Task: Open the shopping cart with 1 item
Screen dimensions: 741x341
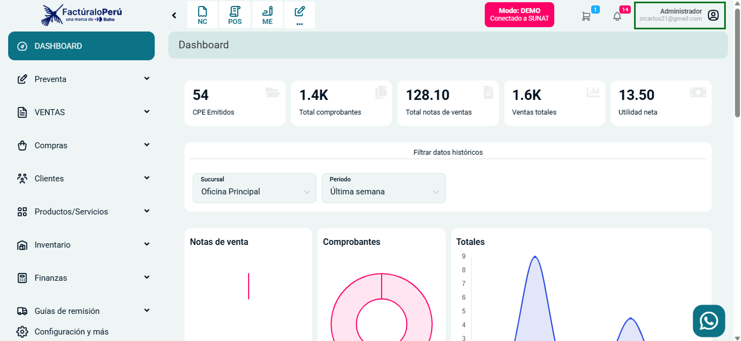Action: (586, 16)
